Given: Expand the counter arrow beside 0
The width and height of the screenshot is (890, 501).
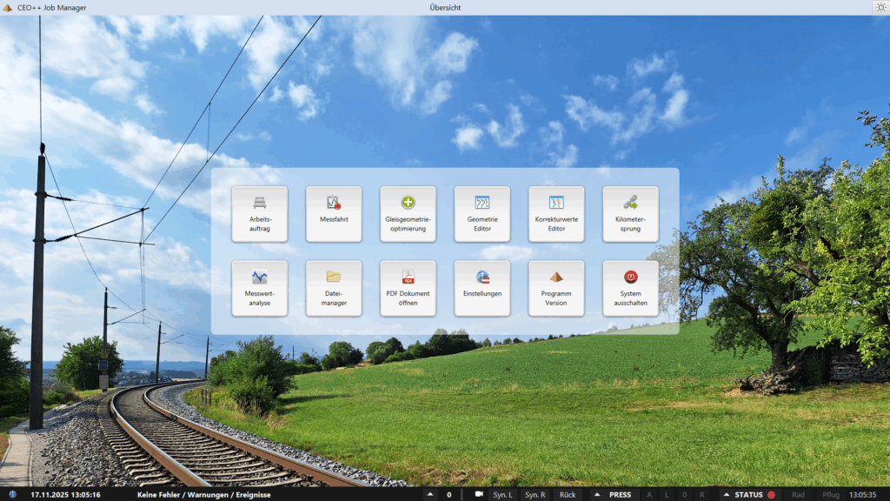Looking at the screenshot, I should tap(430, 494).
